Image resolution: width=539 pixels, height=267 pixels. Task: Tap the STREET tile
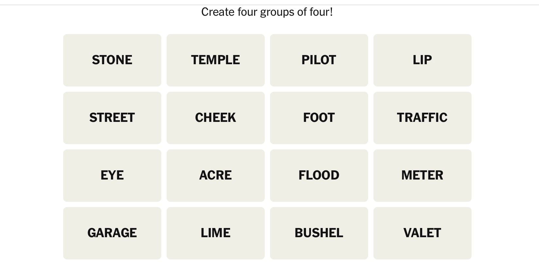112,118
